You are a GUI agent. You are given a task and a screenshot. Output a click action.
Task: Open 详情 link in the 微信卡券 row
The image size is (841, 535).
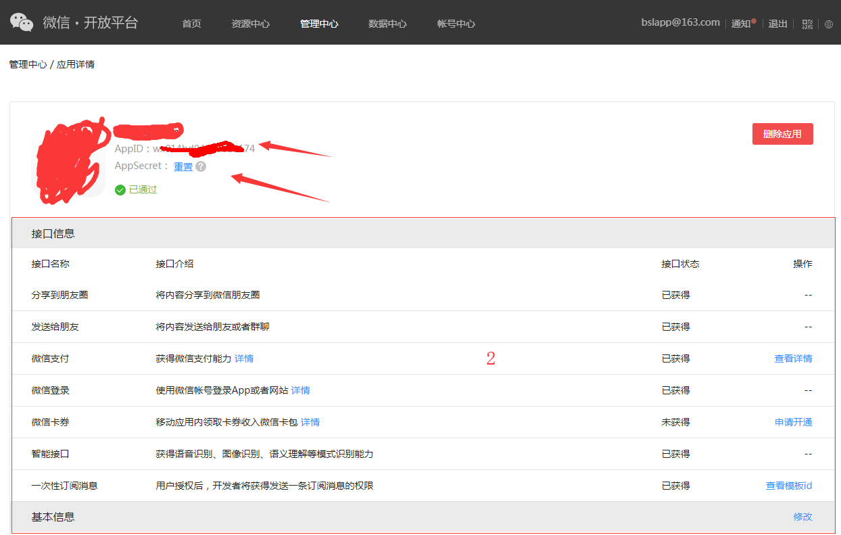(310, 422)
